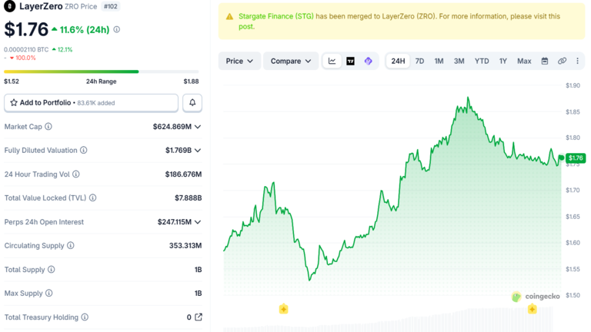Screen dimensions: 591x332
Task: Click the left yellow news marker on chart
Action: pos(283,309)
